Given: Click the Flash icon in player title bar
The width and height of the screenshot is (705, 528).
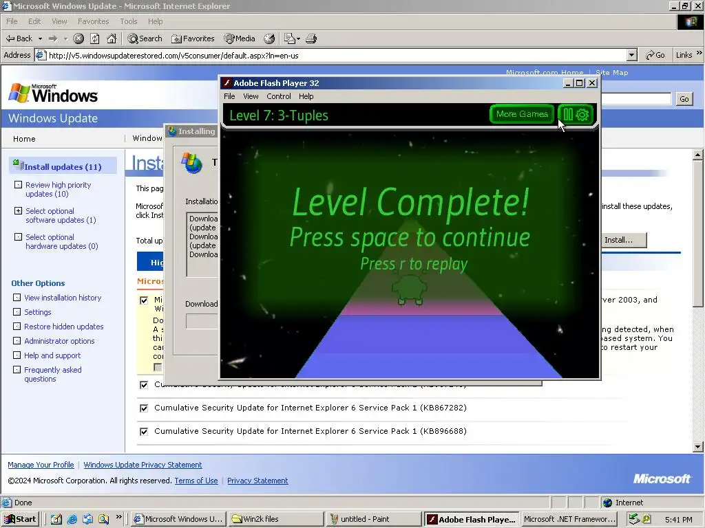Looking at the screenshot, I should tap(227, 82).
